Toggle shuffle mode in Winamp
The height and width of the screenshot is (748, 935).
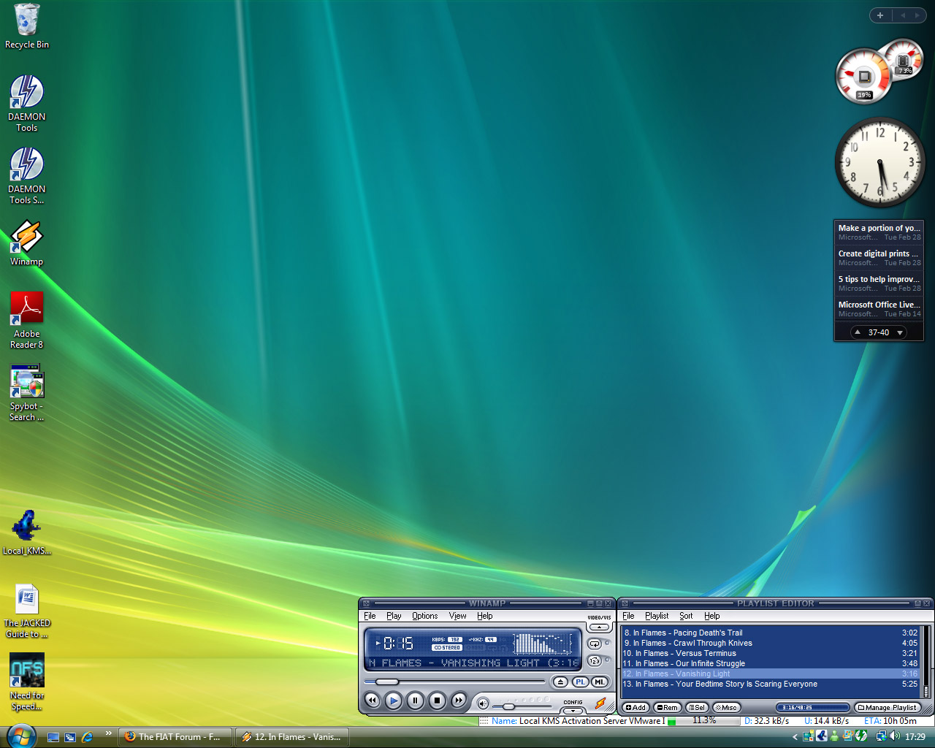point(595,661)
